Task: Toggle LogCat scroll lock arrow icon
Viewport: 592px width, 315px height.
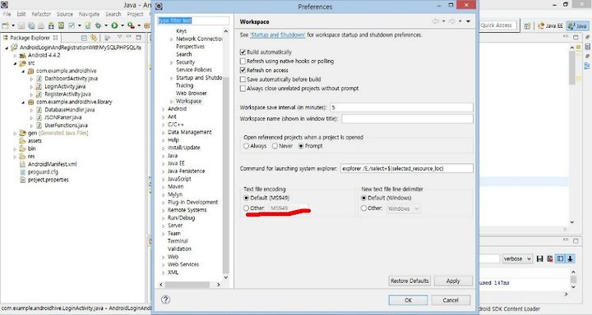Action: click(x=570, y=259)
